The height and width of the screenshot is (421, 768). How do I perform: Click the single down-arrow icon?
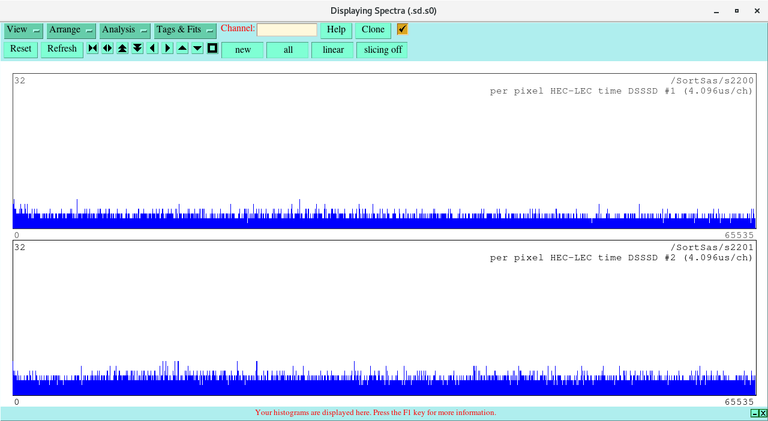197,49
